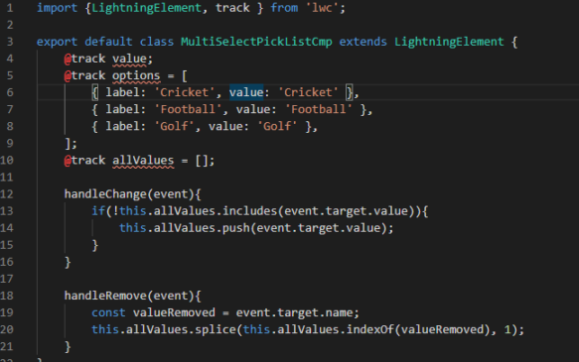Click the 'includes' call on line 13

tap(249, 211)
